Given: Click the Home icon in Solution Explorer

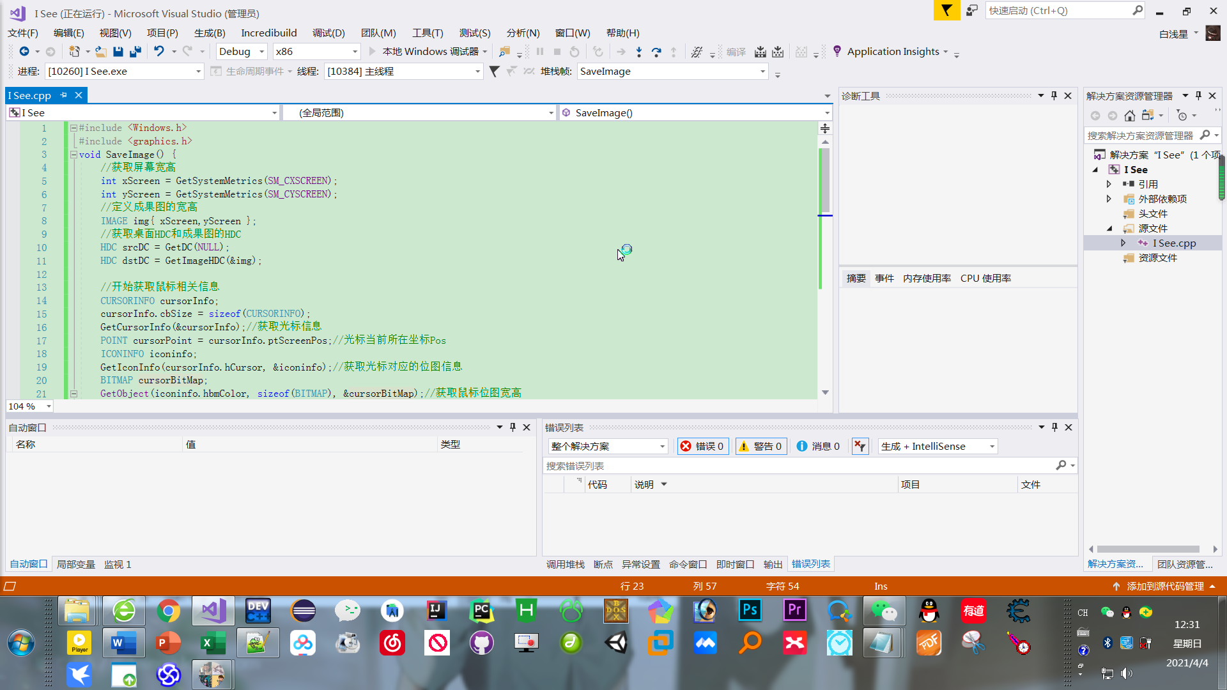Looking at the screenshot, I should [x=1130, y=116].
